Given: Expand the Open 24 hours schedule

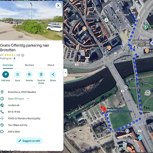Looking at the screenshot, I should 28,99.
